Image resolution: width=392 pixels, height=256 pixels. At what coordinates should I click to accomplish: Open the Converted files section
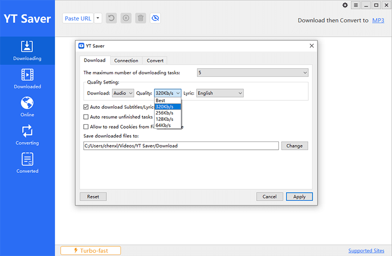(x=27, y=163)
